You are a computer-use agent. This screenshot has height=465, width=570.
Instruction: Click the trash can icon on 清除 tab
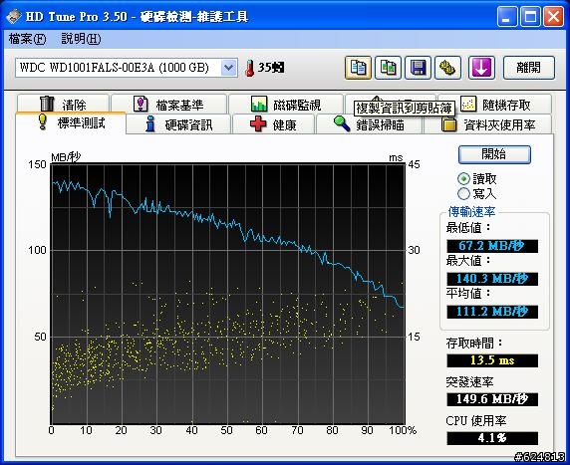[47, 104]
